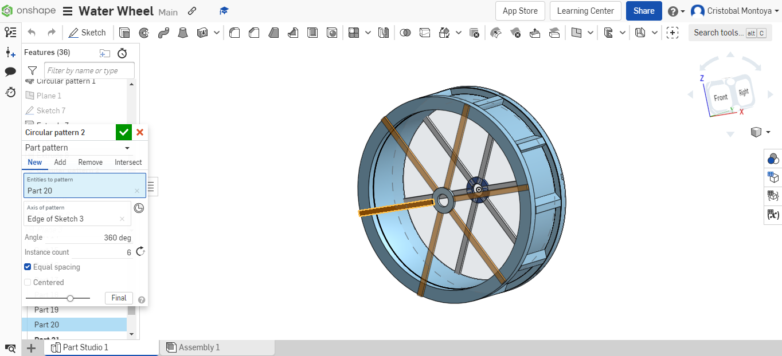Open the Assembly 1 tab

[x=218, y=347]
